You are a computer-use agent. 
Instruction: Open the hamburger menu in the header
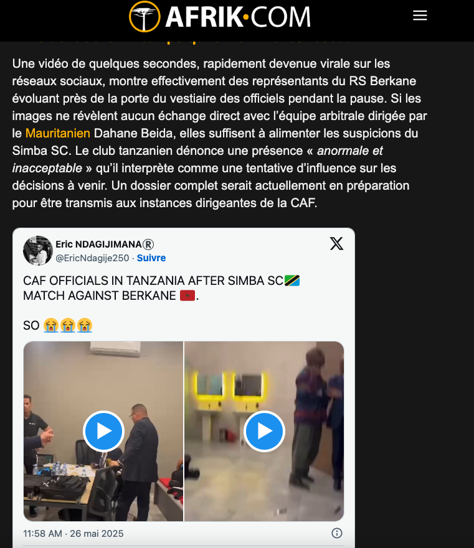tap(420, 16)
